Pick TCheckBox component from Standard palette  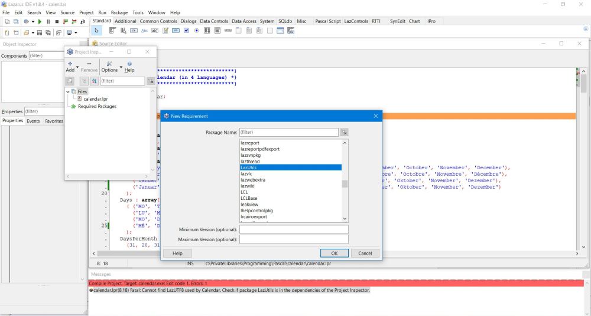click(x=186, y=31)
